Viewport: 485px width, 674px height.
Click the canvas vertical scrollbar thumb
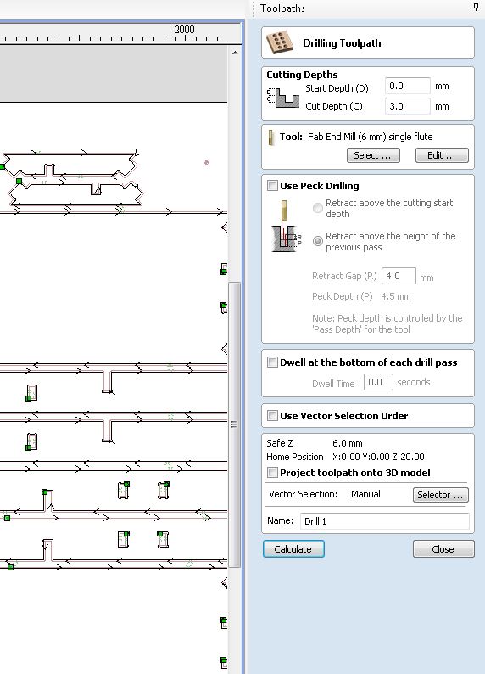coord(234,424)
